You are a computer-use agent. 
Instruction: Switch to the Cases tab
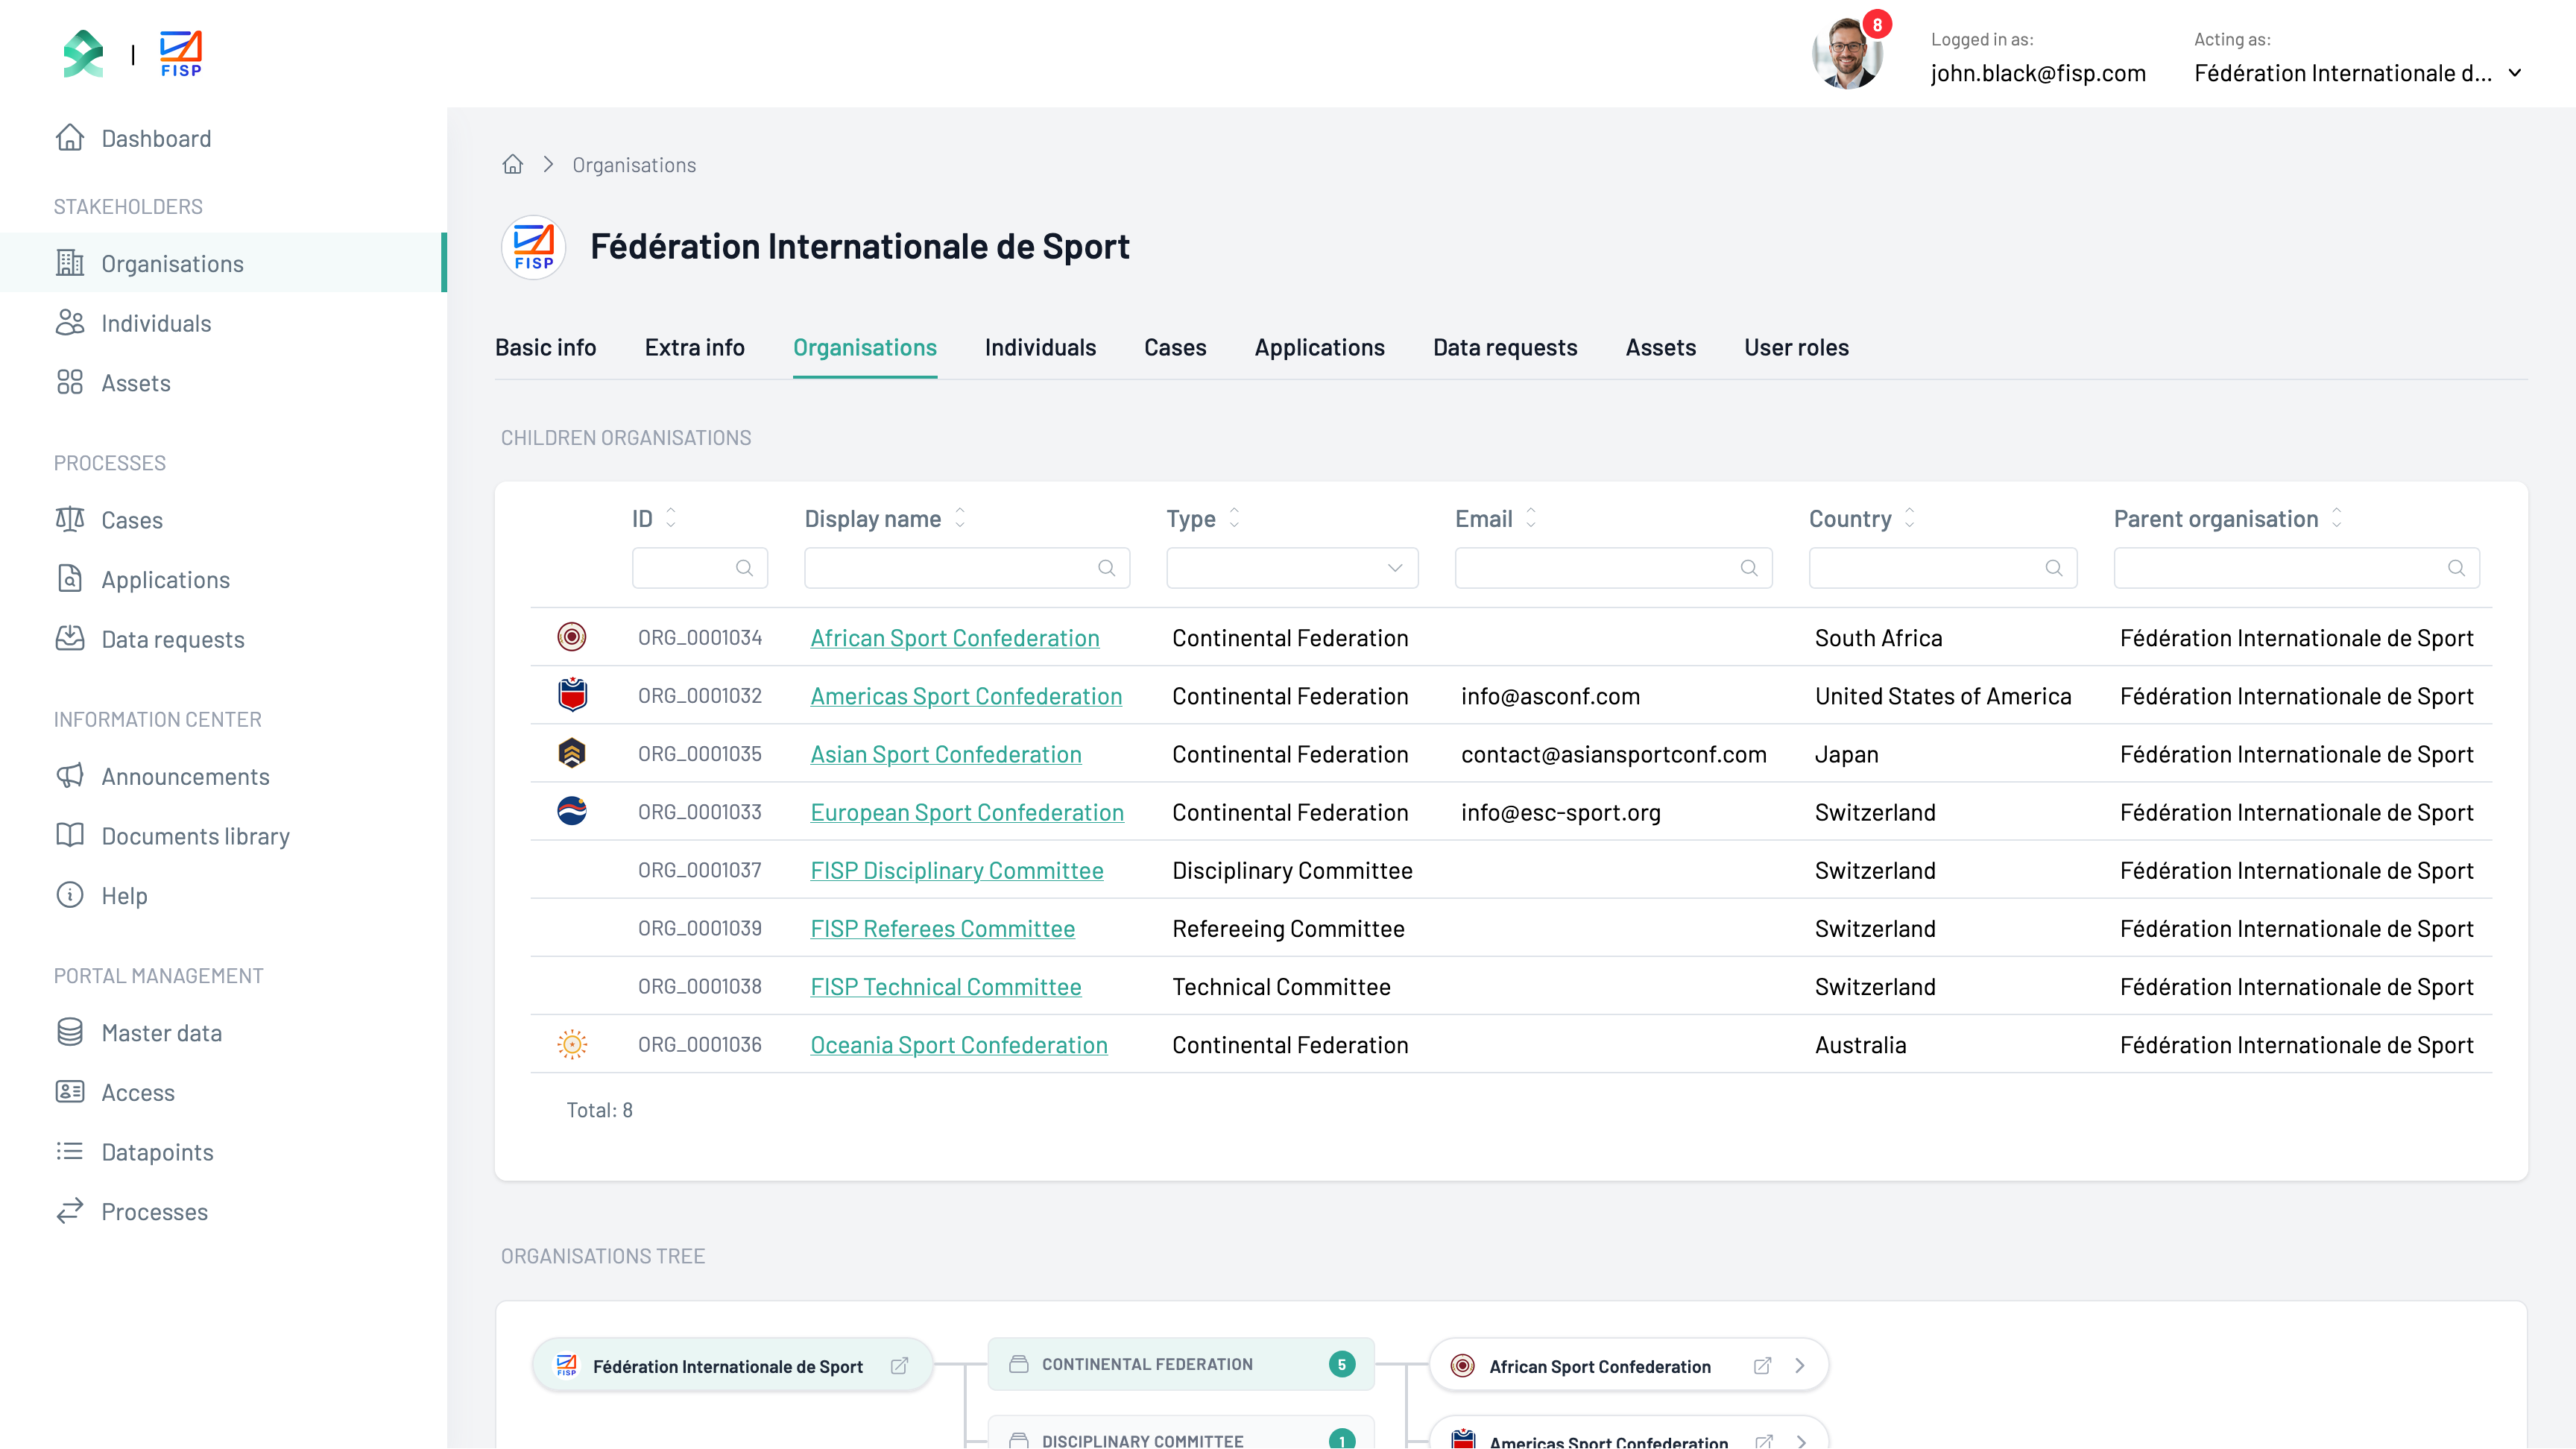(1175, 347)
